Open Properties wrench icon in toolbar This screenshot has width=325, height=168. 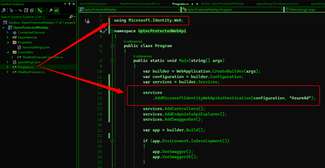pos(51,10)
